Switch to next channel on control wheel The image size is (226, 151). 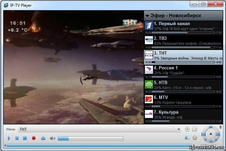pyautogui.click(x=218, y=134)
